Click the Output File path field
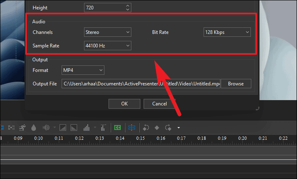This screenshot has height=179, width=297. pyautogui.click(x=141, y=83)
